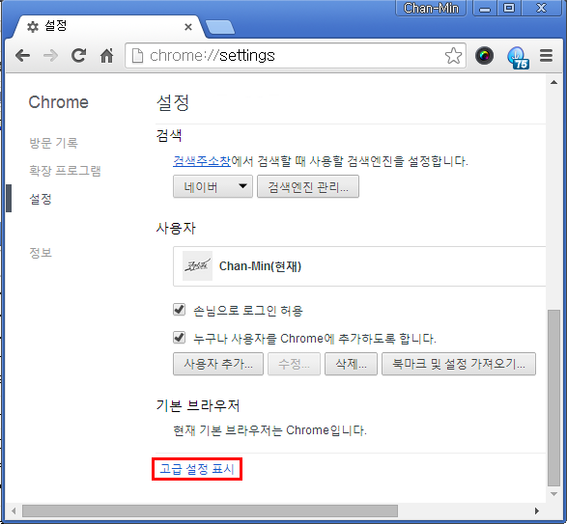Open 정보 in the sidebar
This screenshot has width=567, height=524.
point(41,252)
